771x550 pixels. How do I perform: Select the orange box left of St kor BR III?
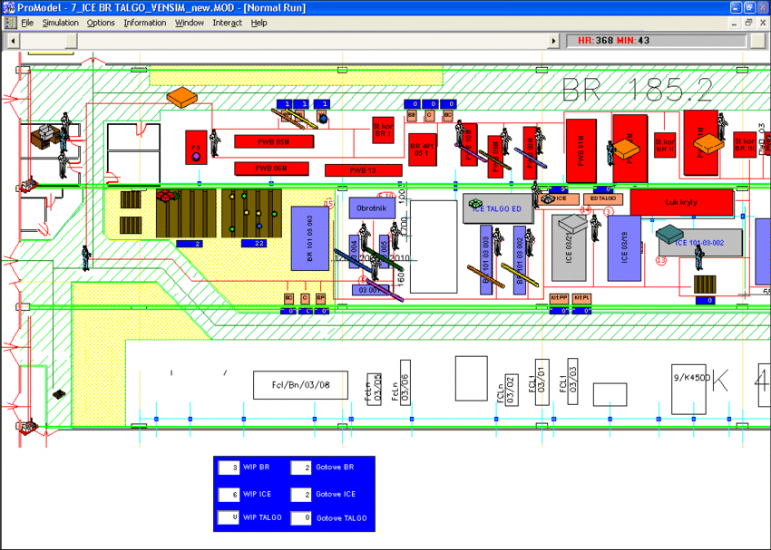708,143
